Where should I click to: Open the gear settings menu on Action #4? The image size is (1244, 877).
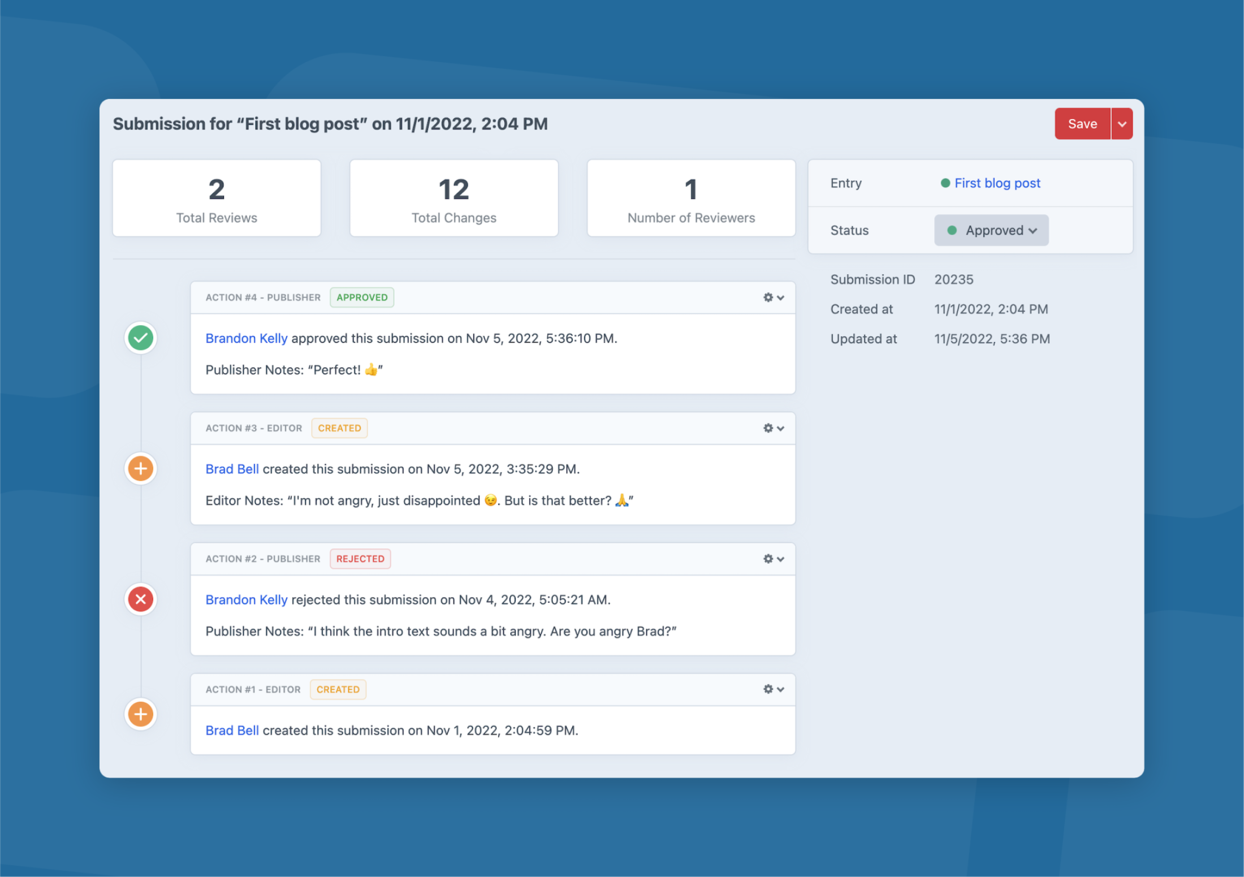click(x=773, y=297)
